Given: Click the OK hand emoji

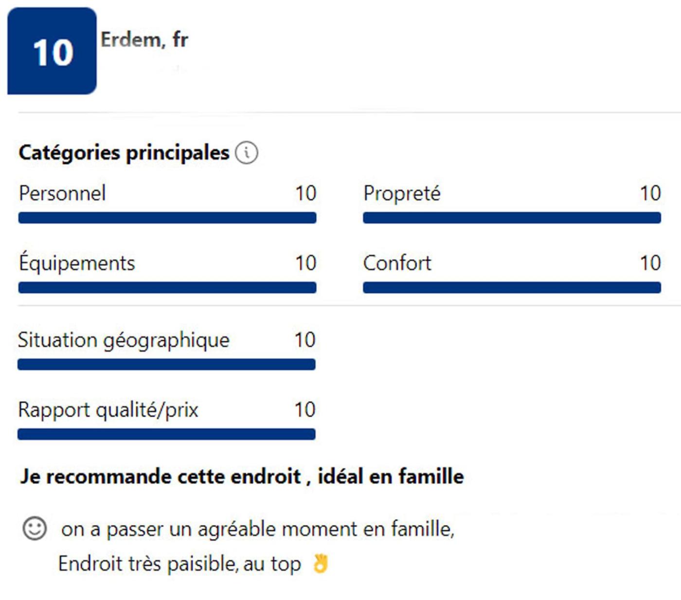Looking at the screenshot, I should (x=321, y=564).
